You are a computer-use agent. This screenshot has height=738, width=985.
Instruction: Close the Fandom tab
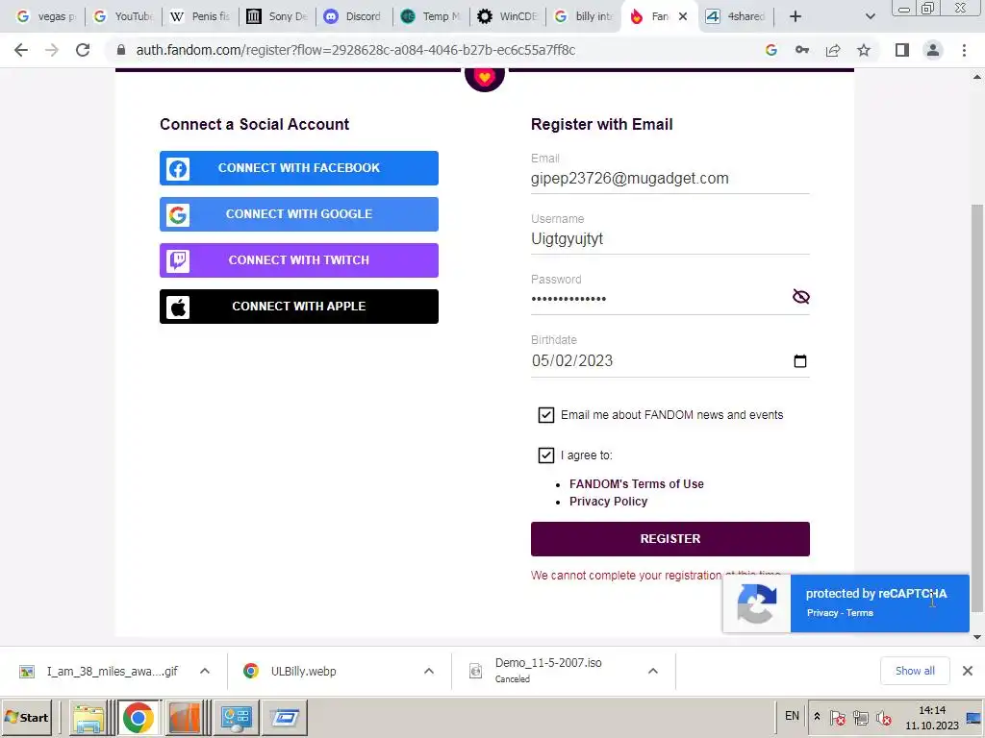coord(683,16)
